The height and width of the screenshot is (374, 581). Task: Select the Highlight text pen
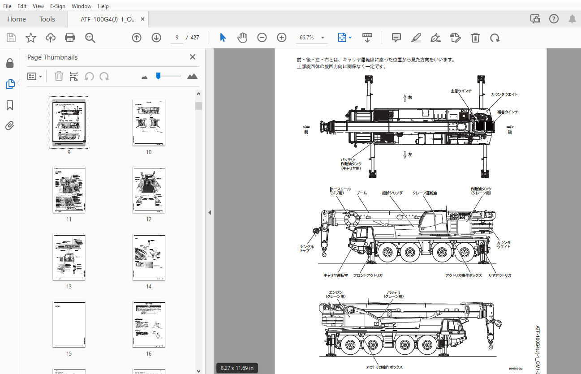coord(416,38)
